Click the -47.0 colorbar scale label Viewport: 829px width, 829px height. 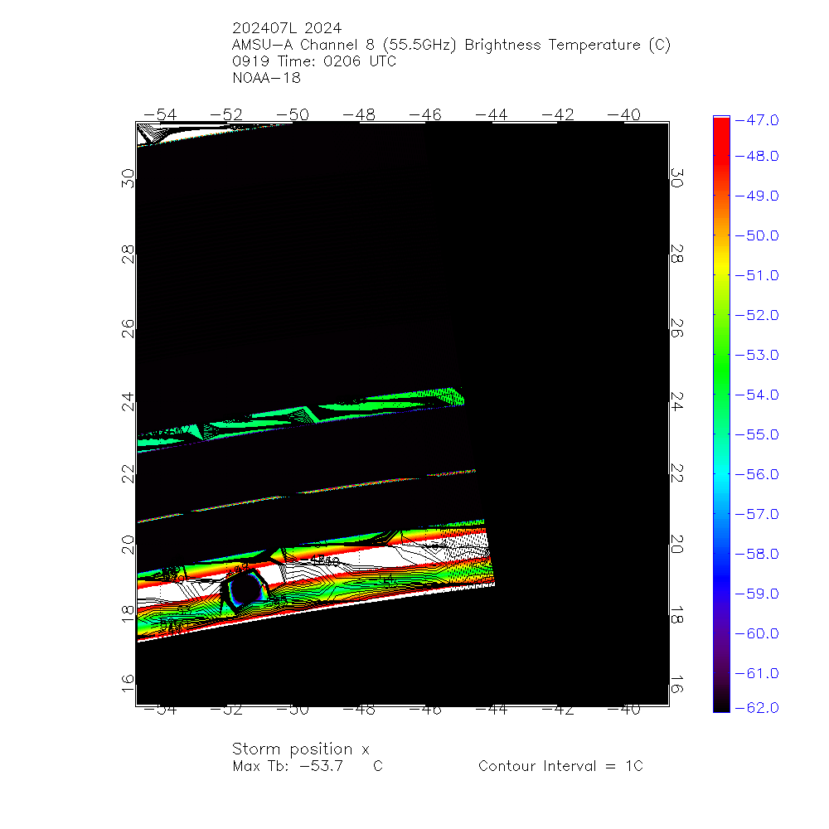click(x=756, y=120)
